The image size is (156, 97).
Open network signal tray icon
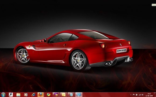click(x=140, y=95)
